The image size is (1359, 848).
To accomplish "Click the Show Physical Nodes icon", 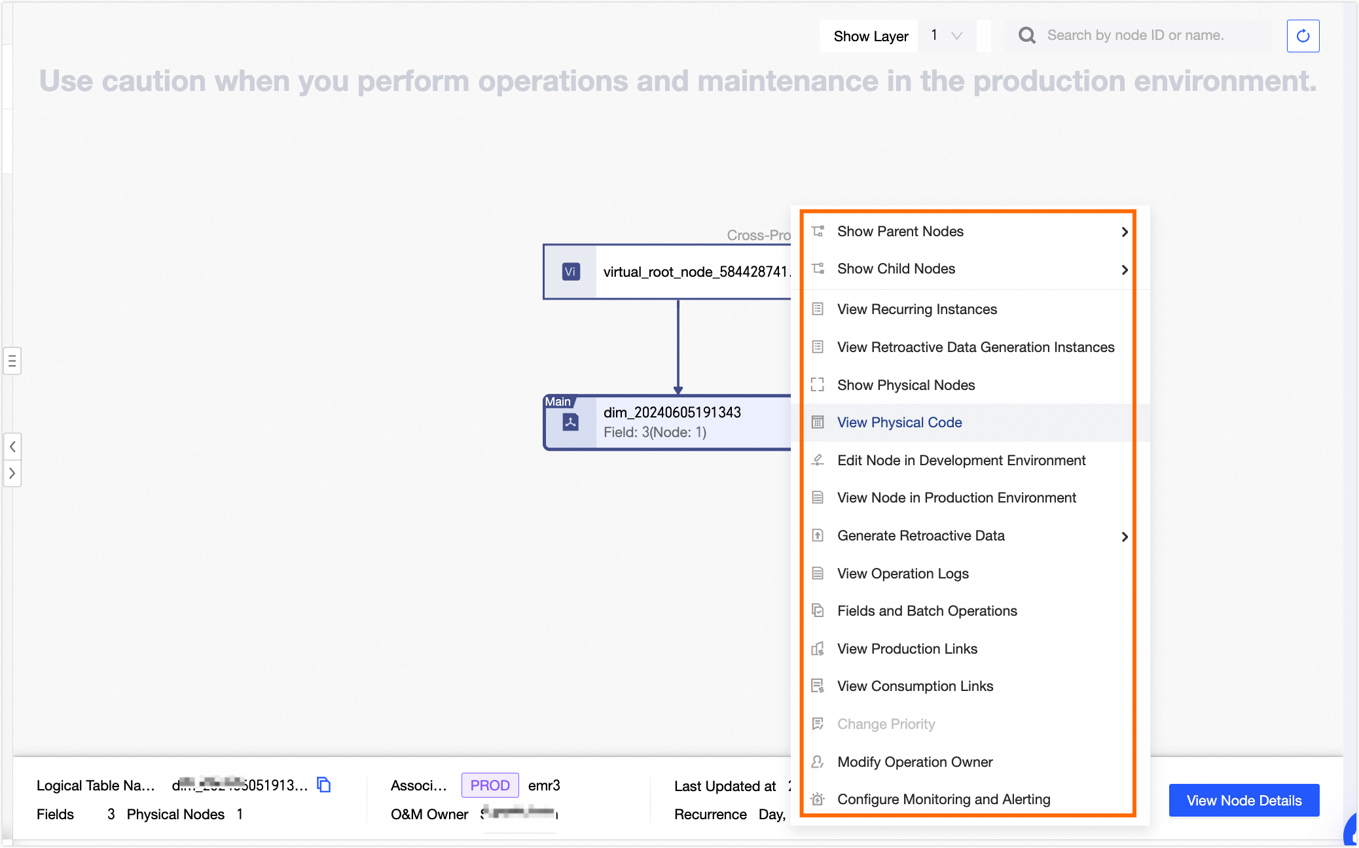I will click(x=818, y=385).
